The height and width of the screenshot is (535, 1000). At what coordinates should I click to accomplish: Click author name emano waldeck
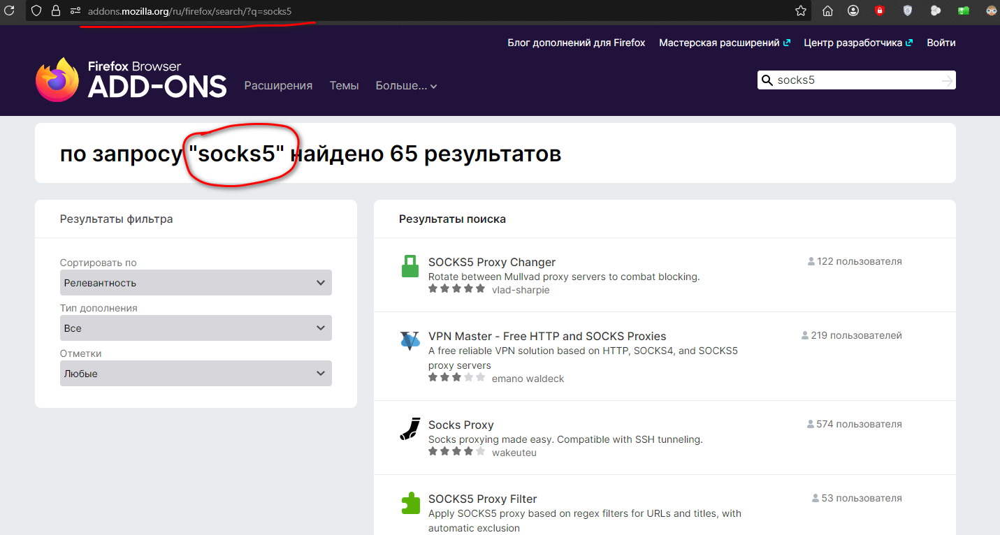tap(528, 379)
